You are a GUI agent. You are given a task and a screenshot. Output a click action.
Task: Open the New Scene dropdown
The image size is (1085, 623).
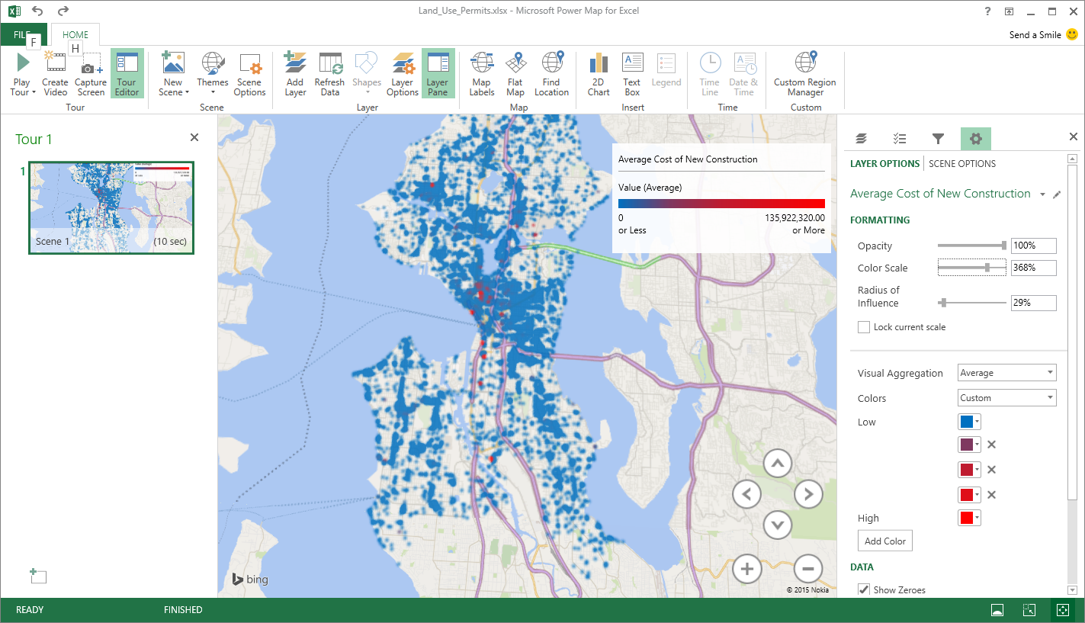coord(174,75)
